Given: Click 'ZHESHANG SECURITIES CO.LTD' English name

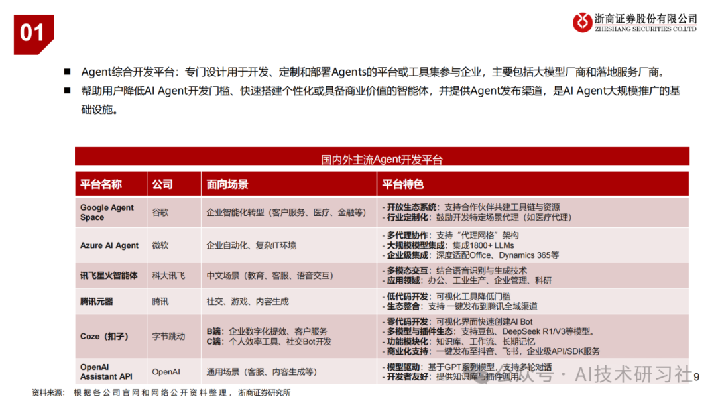Looking at the screenshot, I should click(x=646, y=29).
